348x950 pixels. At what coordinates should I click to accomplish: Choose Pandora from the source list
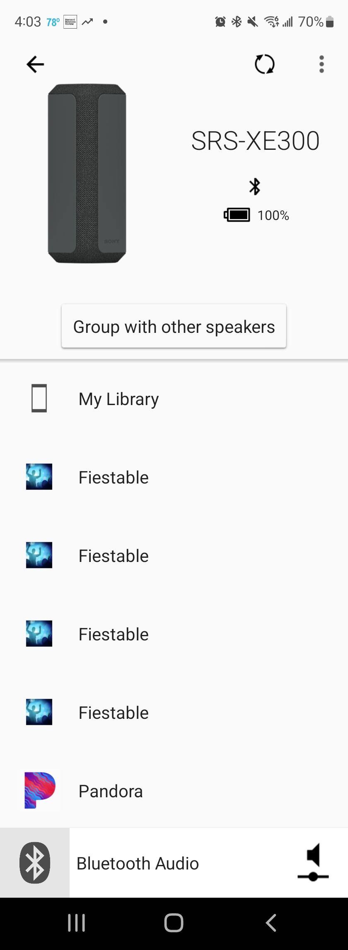coord(111,791)
